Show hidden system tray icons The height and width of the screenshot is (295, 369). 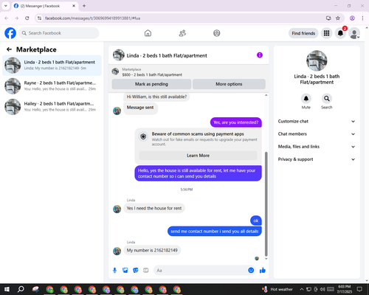pyautogui.click(x=302, y=289)
